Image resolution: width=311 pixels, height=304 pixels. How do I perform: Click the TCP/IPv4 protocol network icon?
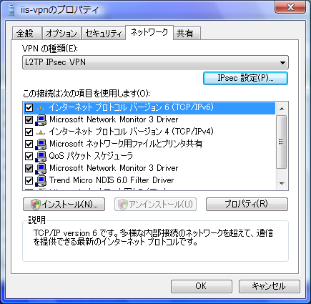41,132
